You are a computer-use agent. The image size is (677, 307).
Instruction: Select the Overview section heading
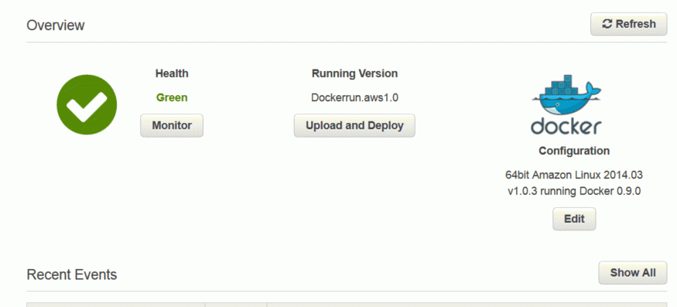coord(56,26)
